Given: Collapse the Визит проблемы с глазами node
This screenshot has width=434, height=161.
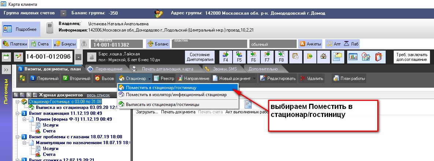Looking at the screenshot, I should pyautogui.click(x=18, y=137).
